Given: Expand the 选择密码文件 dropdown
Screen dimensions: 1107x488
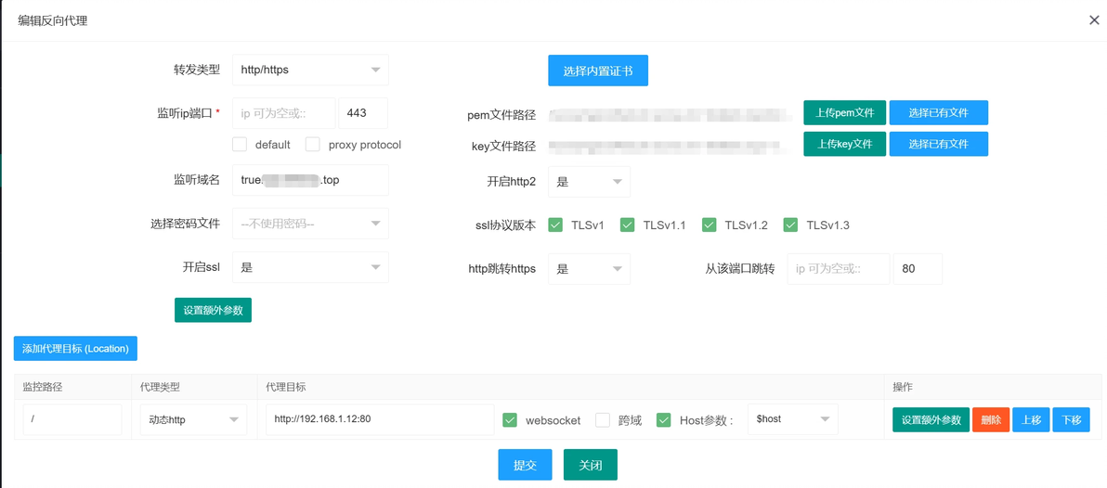Looking at the screenshot, I should click(x=310, y=224).
